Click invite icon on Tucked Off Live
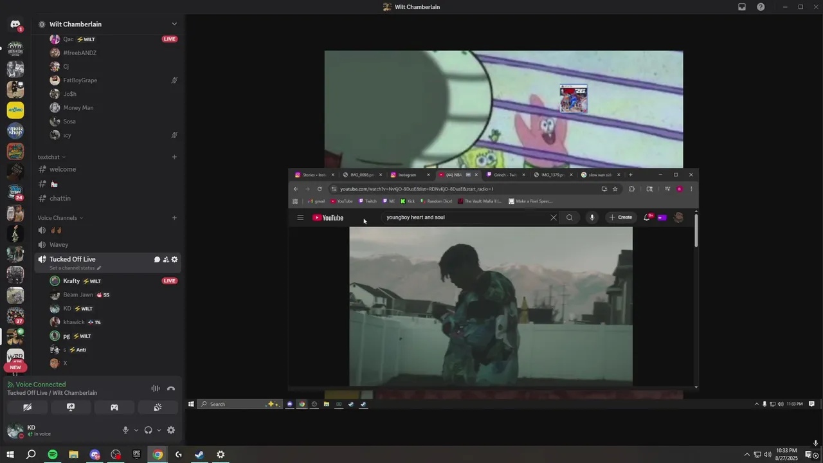This screenshot has height=463, width=823. click(166, 260)
